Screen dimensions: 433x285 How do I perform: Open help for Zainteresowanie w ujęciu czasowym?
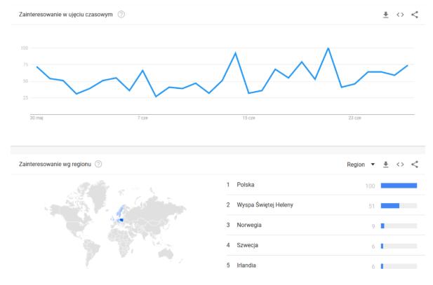pyautogui.click(x=121, y=15)
